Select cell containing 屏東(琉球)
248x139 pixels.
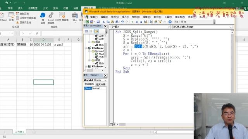point(8,45)
